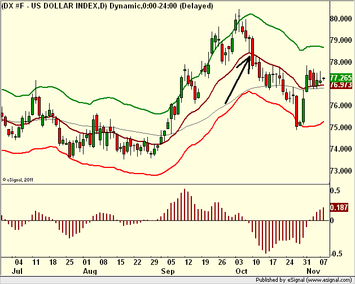
Task: Click the 10 date label in October
Action: (x=256, y=262)
